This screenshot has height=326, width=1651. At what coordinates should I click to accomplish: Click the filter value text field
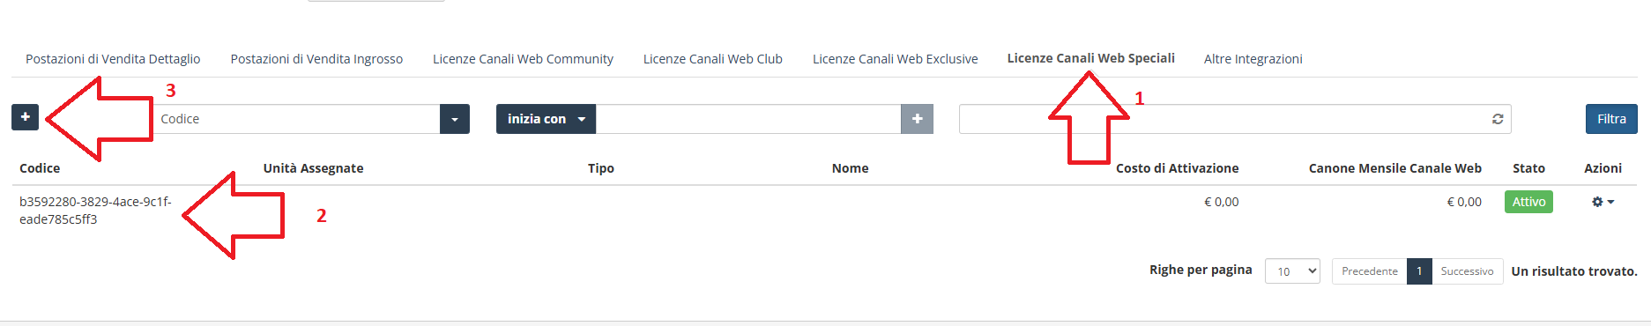click(748, 119)
